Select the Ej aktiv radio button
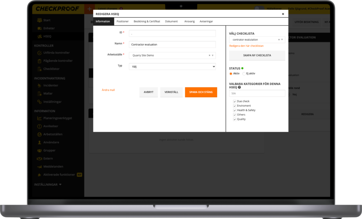The image size is (362, 219). 244,74
